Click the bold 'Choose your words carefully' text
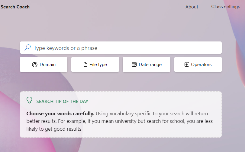The image size is (245, 152). click(x=60, y=114)
